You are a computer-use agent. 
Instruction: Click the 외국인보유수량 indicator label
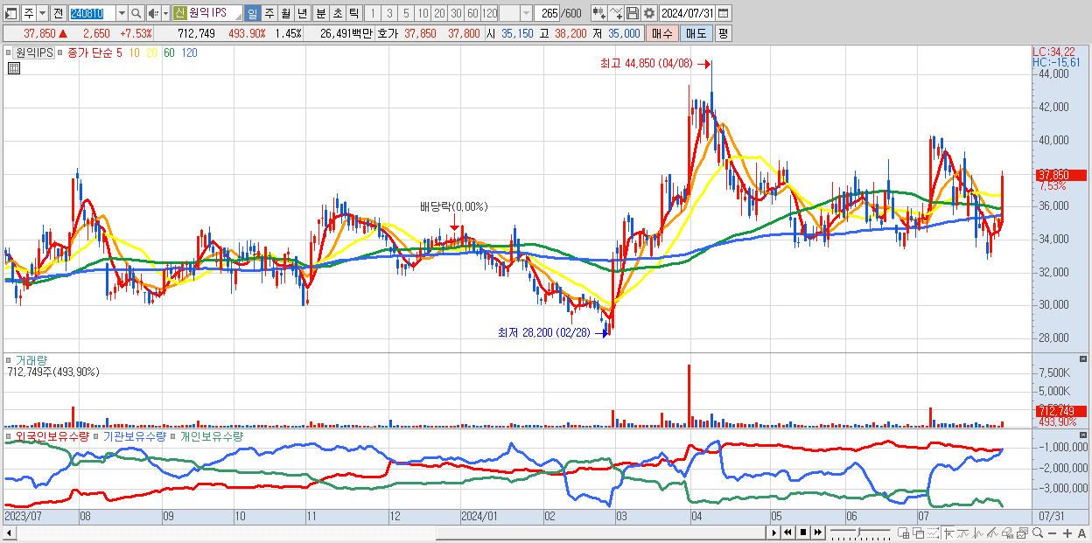pos(51,436)
